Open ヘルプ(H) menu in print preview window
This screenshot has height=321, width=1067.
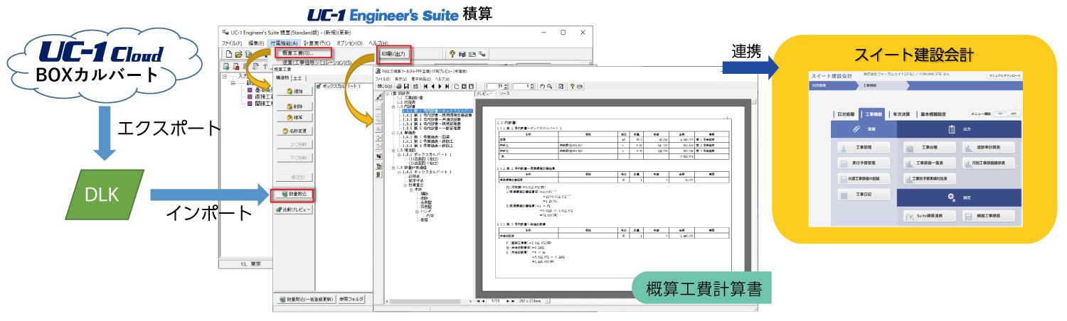[x=442, y=78]
